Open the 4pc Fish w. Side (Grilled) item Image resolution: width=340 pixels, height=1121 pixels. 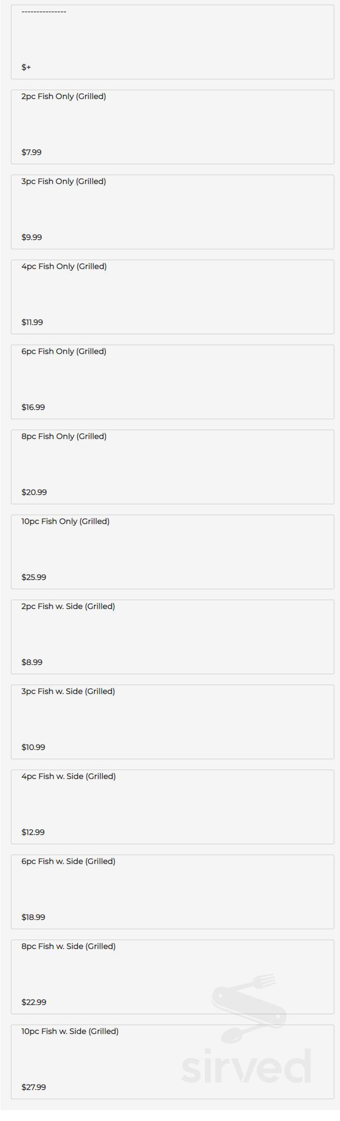(x=68, y=776)
